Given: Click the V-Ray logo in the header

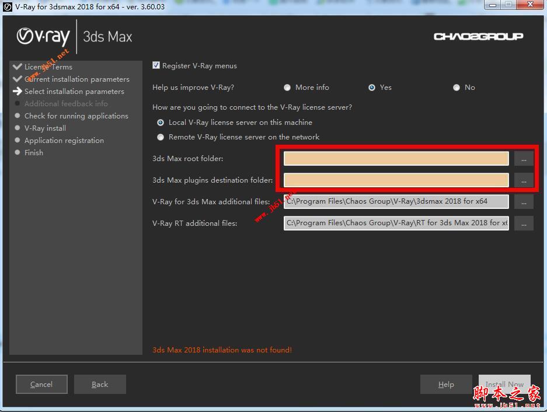Looking at the screenshot, I should point(43,36).
